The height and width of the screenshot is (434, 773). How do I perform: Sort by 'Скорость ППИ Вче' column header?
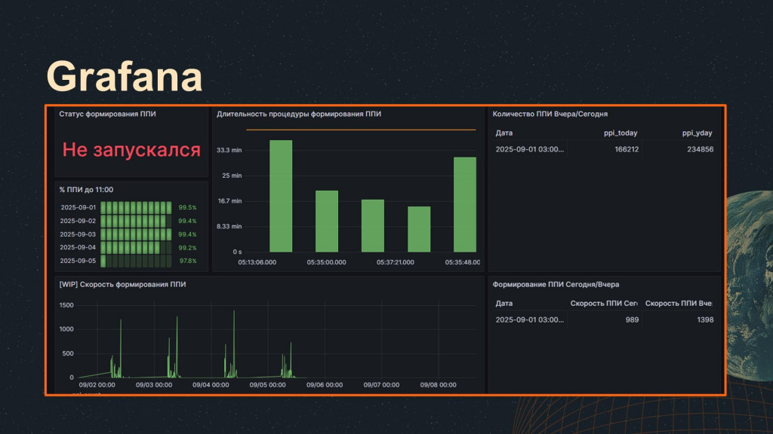[679, 304]
